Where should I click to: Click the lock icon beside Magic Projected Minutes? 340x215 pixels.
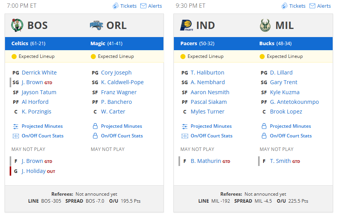tap(95, 126)
